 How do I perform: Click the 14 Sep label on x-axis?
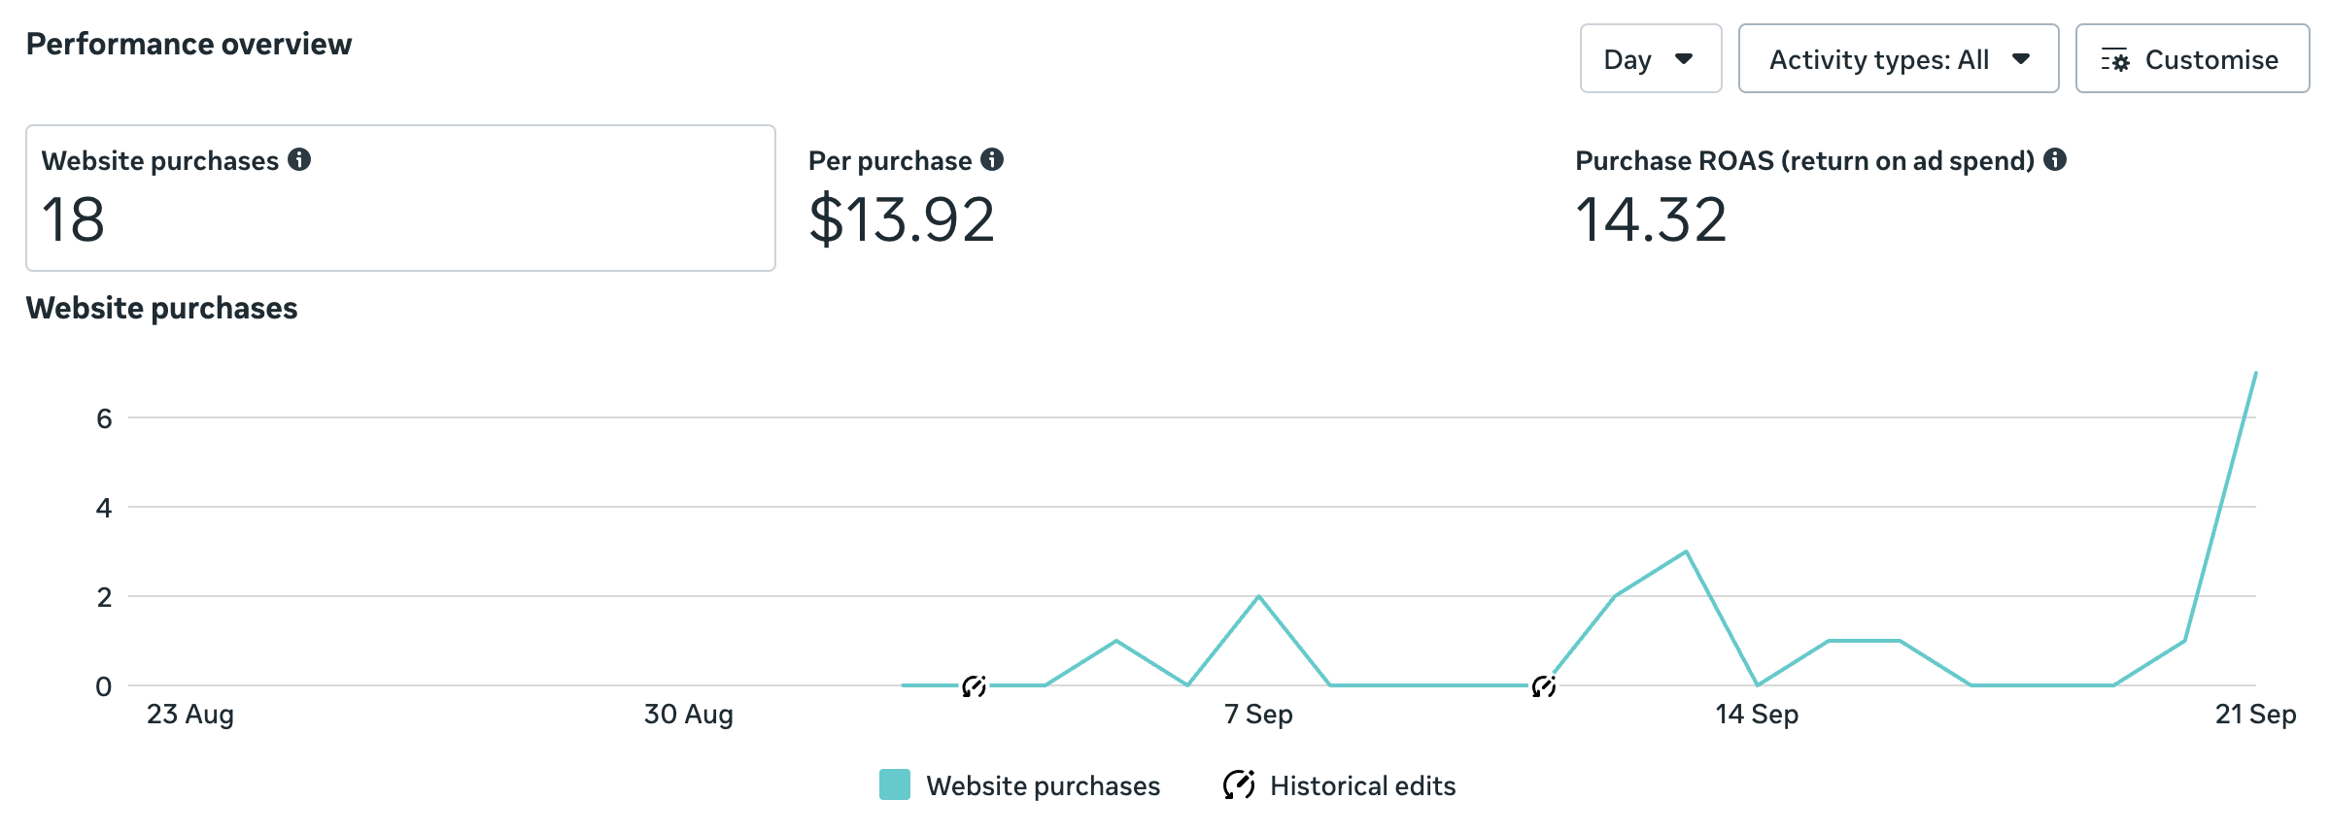click(x=1757, y=715)
